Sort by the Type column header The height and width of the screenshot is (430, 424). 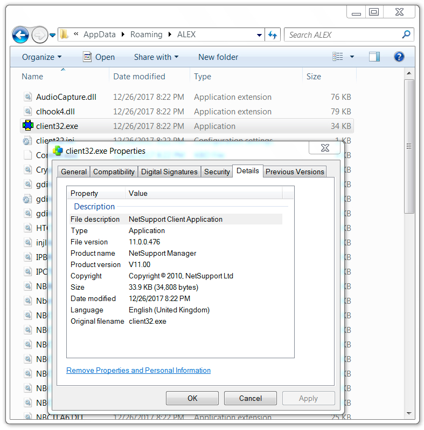point(203,77)
